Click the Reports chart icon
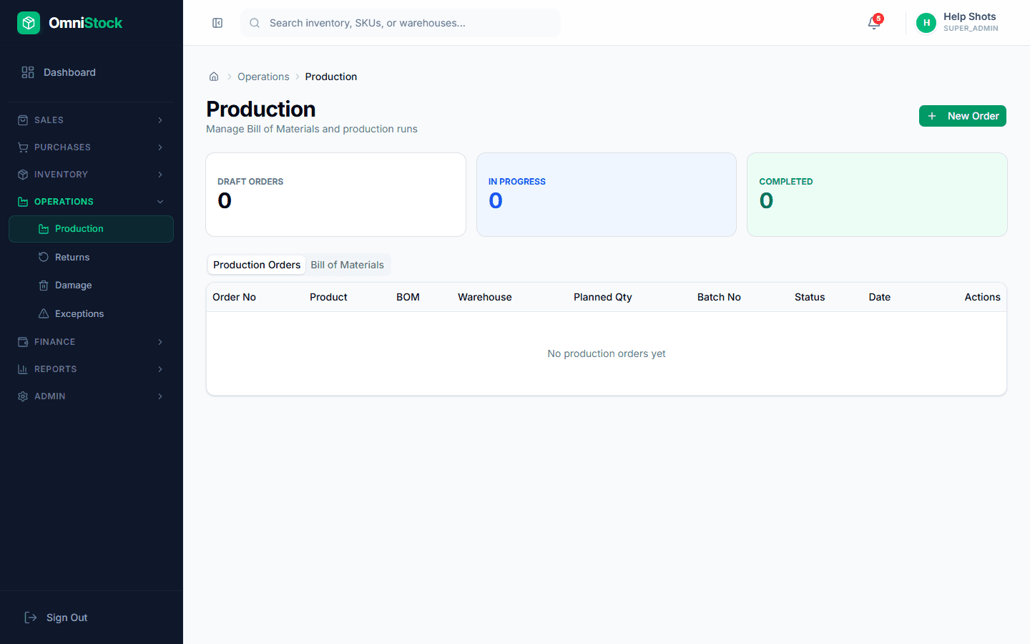The height and width of the screenshot is (644, 1030). pyautogui.click(x=23, y=369)
